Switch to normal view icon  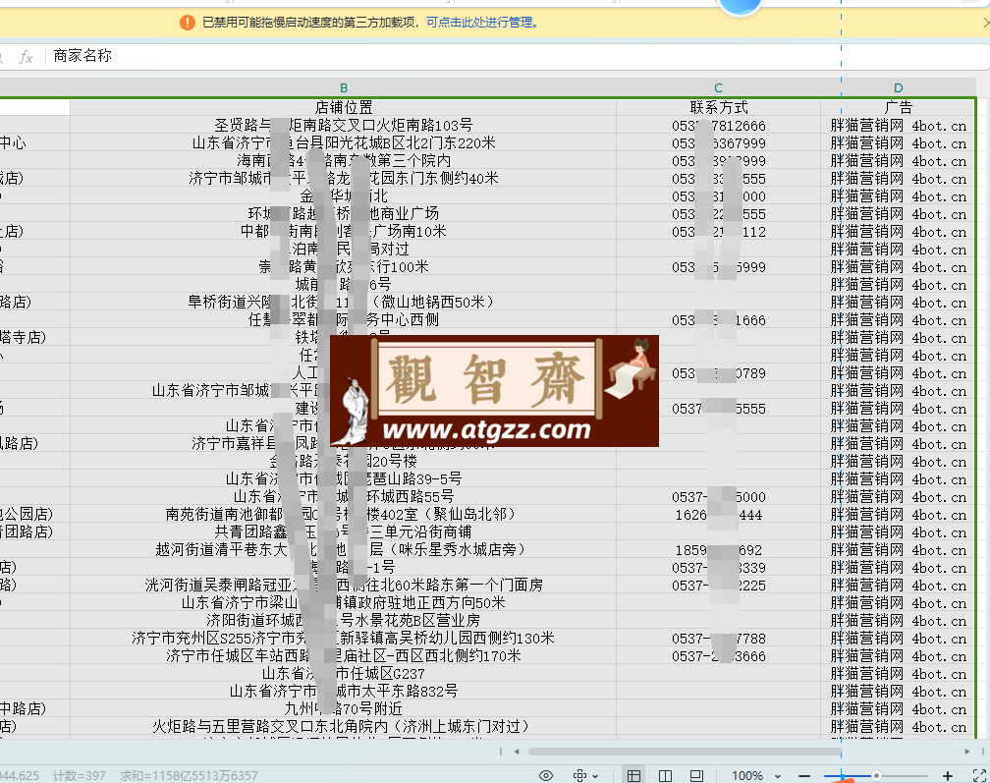tap(633, 775)
